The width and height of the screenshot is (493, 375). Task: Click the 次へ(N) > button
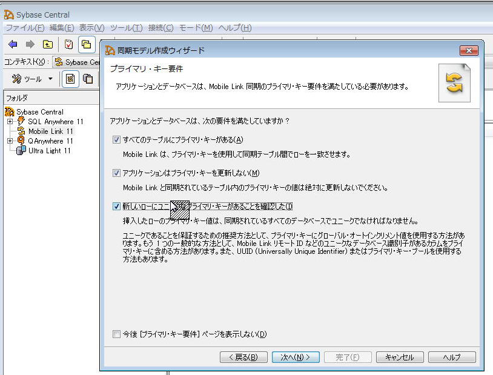pos(295,357)
